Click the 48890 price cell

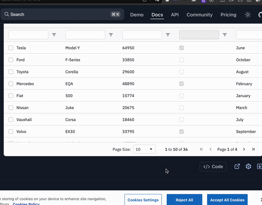[x=128, y=83]
